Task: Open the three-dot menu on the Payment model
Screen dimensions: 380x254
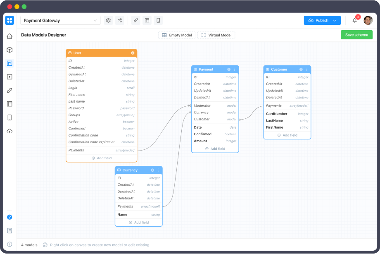Action: click(x=235, y=69)
